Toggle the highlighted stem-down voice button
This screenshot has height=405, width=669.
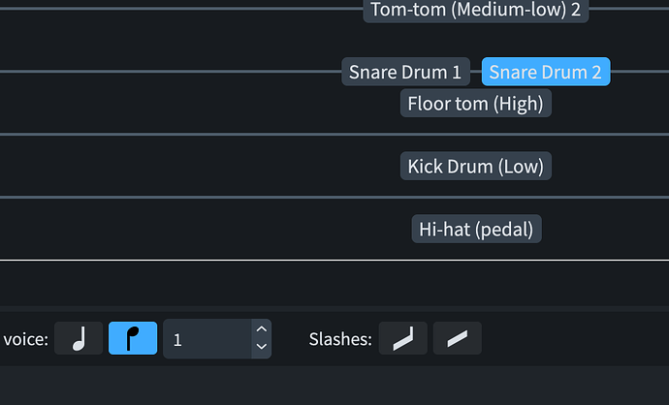point(133,338)
